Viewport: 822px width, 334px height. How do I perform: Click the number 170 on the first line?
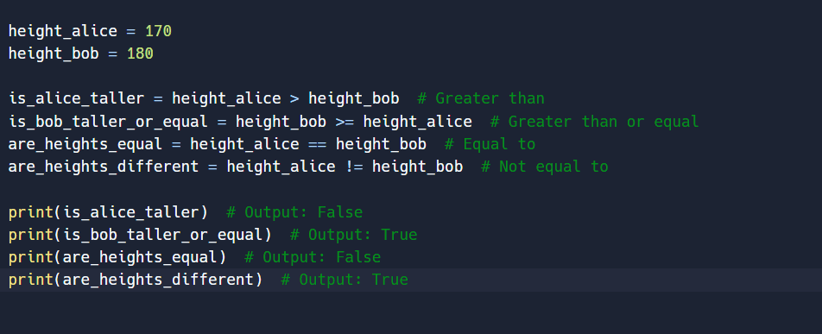(158, 31)
